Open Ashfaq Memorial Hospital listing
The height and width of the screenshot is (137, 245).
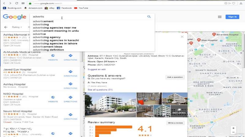tap(17, 35)
